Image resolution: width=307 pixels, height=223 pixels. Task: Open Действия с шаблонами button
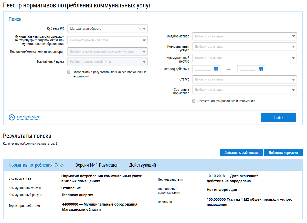[x=241, y=153]
